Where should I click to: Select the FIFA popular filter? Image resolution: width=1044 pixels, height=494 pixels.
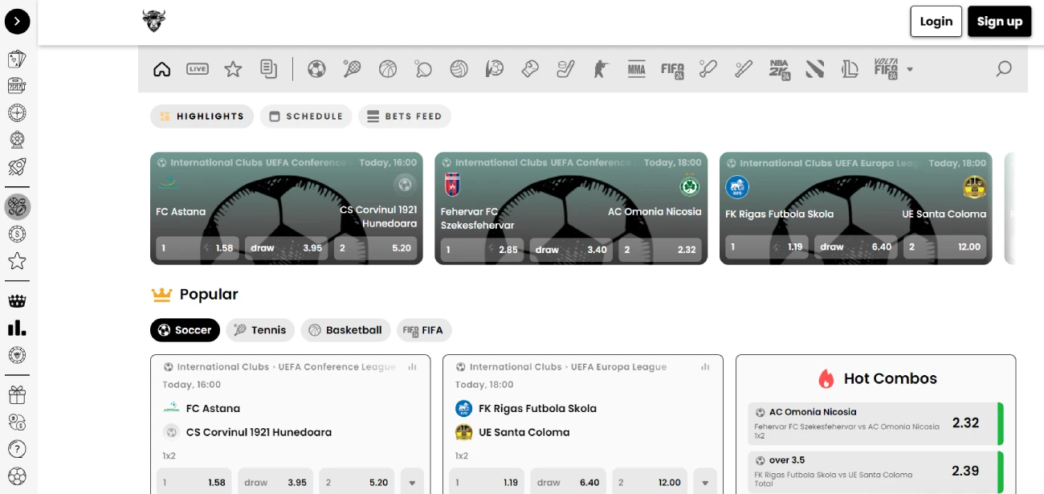click(x=424, y=330)
